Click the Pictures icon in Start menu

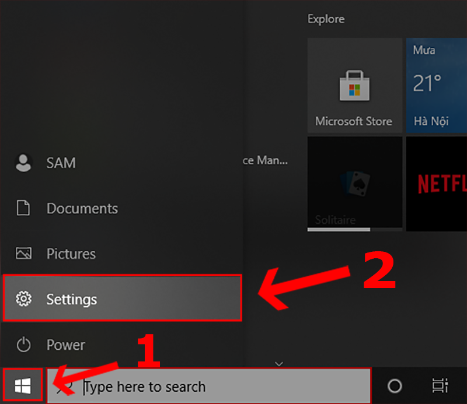23,254
